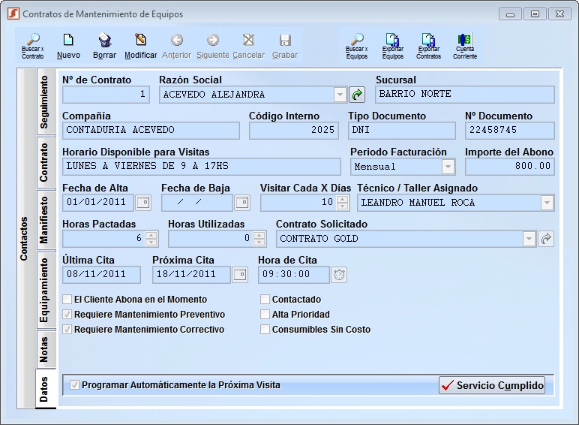Close the Contratos de Mantenimiento window
This screenshot has width=579, height=425.
pos(559,14)
